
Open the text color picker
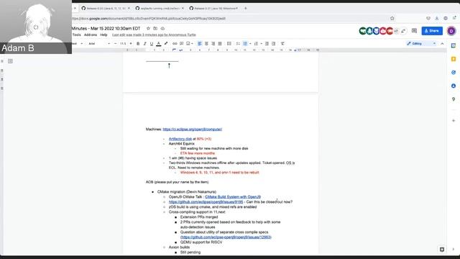[159, 43]
